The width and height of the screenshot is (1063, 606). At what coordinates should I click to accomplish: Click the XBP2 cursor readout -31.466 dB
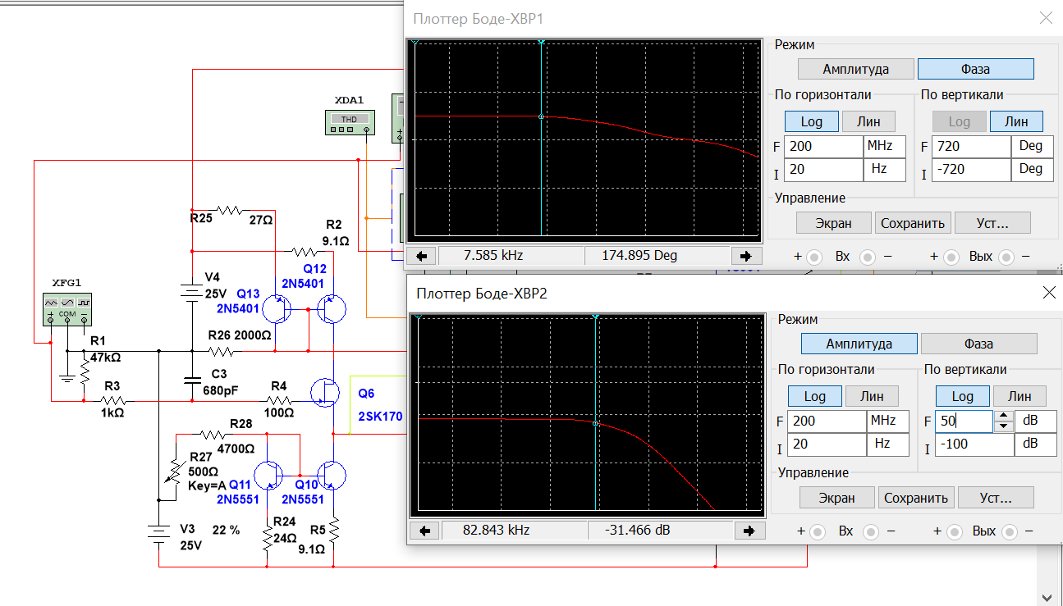[661, 531]
